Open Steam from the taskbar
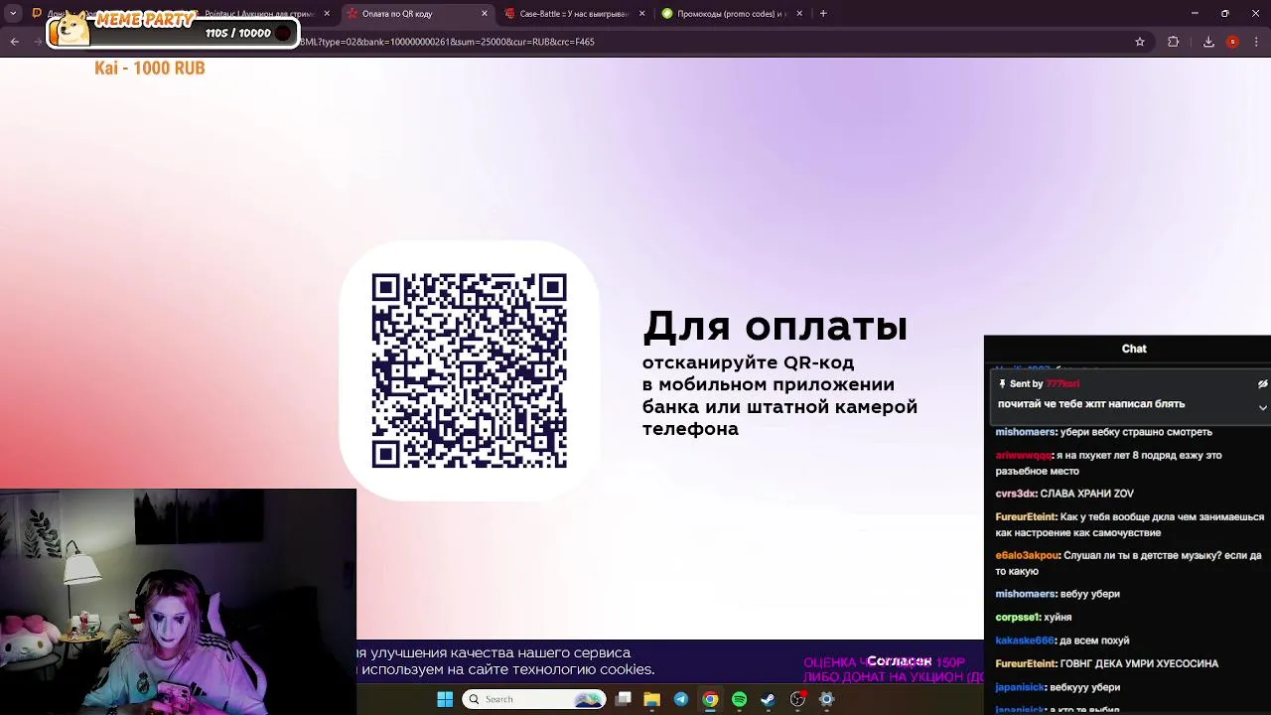 [x=768, y=699]
